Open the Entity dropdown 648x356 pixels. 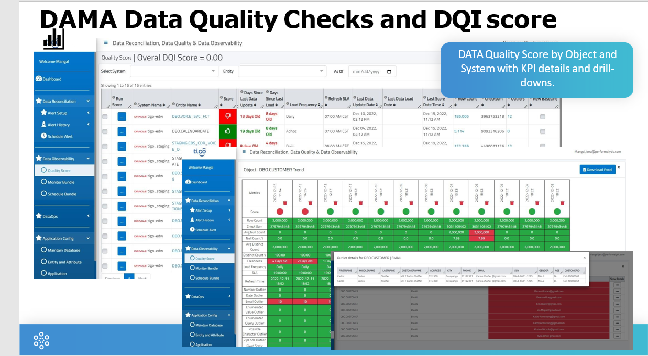click(x=282, y=71)
